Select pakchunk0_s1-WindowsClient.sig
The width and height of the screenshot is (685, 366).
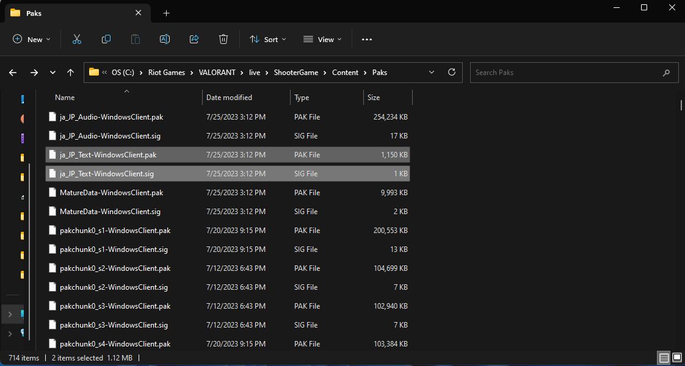(228, 249)
